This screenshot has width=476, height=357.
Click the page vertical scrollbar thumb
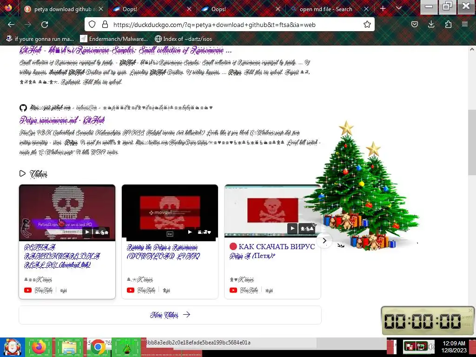pyautogui.click(x=472, y=142)
